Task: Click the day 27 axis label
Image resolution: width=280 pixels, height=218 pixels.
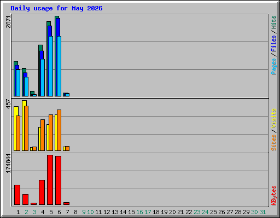Action: point(230,212)
